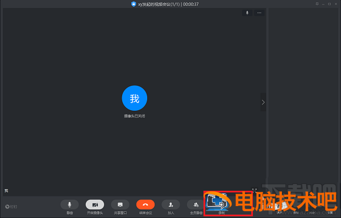The height and width of the screenshot is (218, 341).
Task: Collapse side panel with right chevron arrow
Action: (x=263, y=102)
